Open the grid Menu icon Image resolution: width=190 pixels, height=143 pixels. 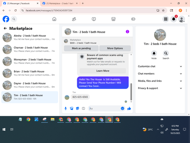point(166,19)
